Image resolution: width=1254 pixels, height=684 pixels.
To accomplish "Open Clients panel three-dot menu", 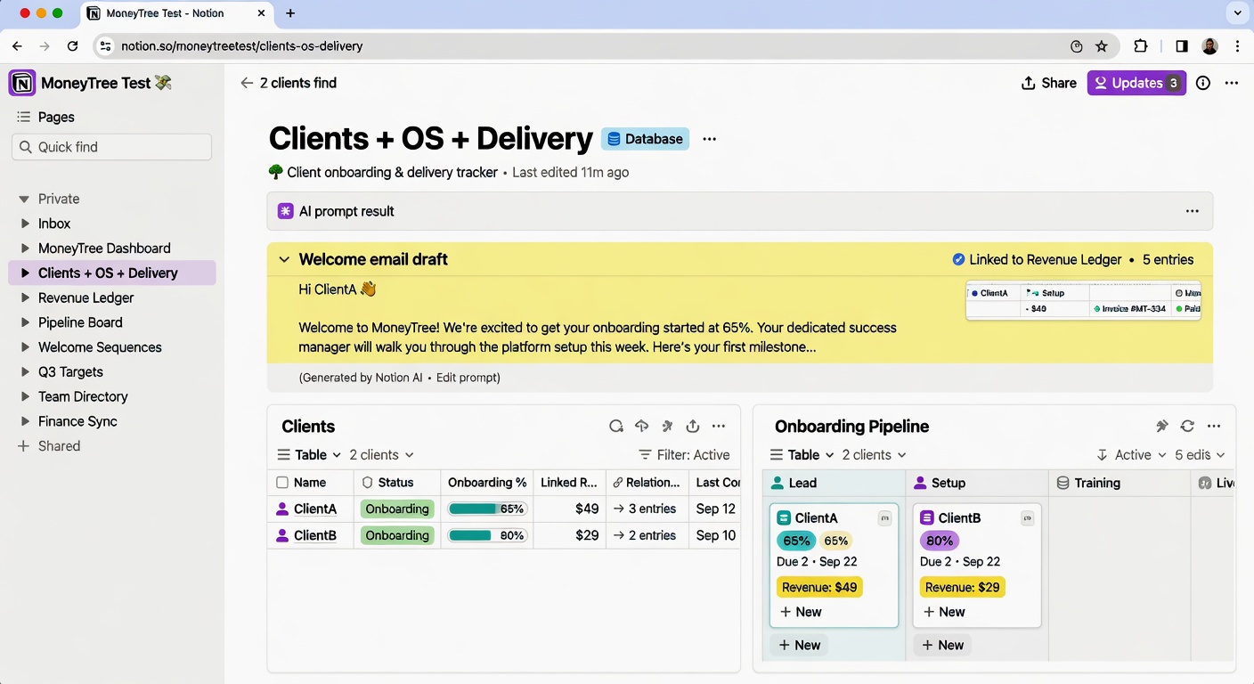I will tap(719, 427).
